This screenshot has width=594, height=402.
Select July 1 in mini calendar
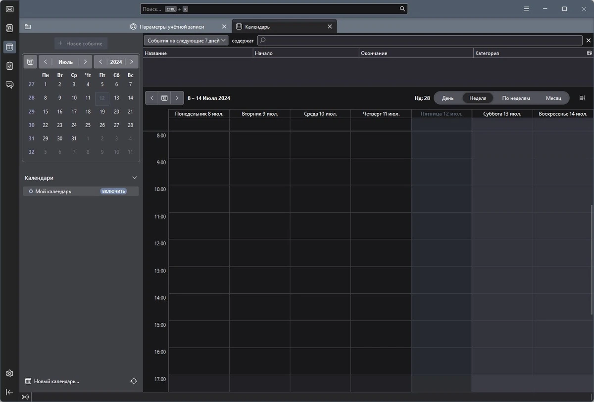46,84
